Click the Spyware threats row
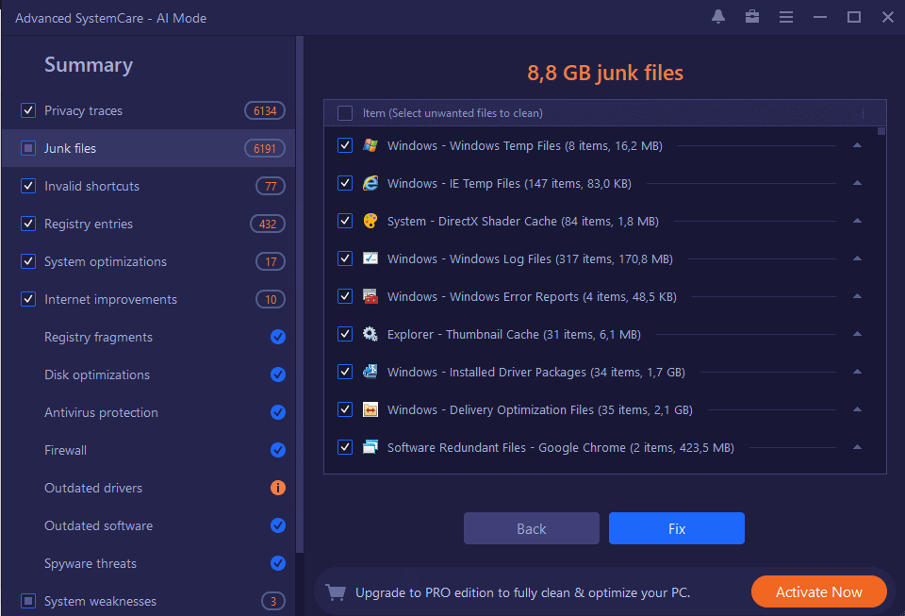The width and height of the screenshot is (905, 616). click(148, 563)
